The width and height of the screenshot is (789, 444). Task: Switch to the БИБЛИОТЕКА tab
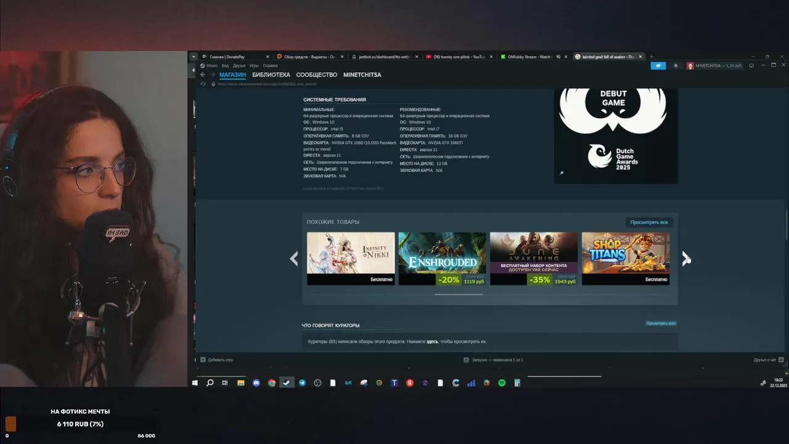click(x=271, y=75)
